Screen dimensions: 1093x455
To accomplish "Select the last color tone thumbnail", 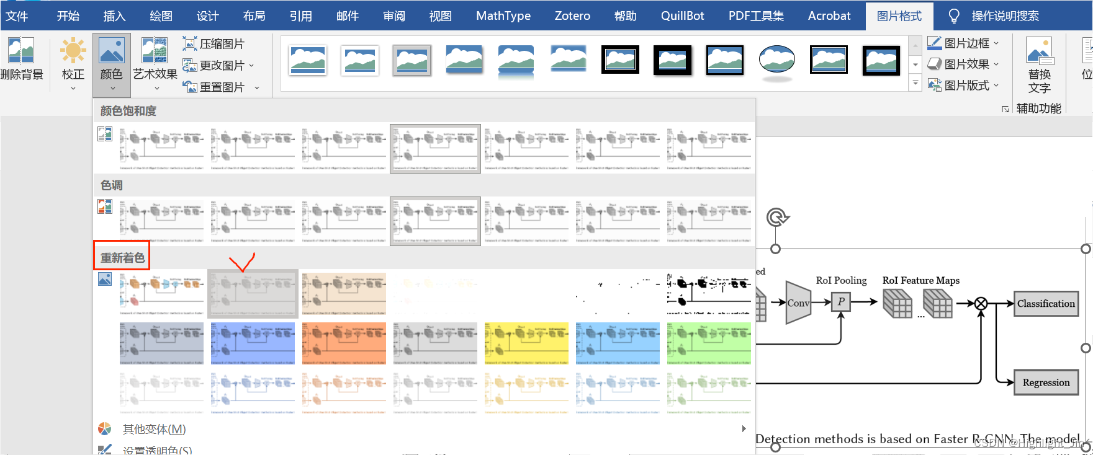I will (x=709, y=221).
